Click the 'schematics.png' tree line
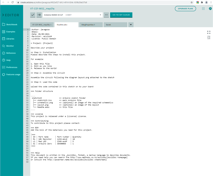Screen dimensions: 213x176 pyautogui.click(x=73, y=102)
